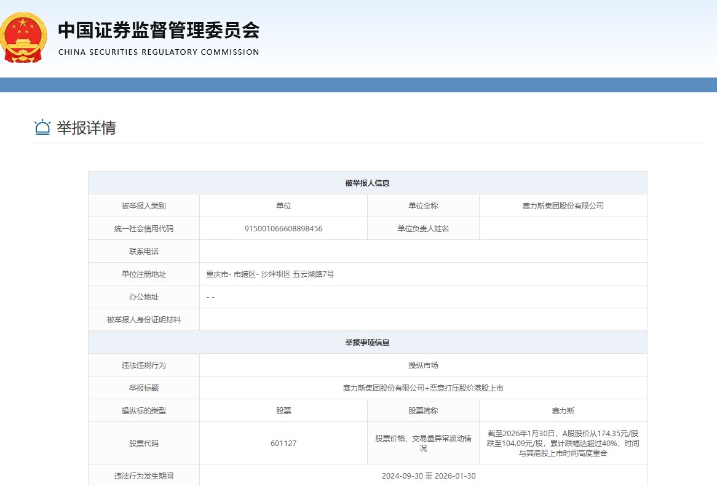The height and width of the screenshot is (486, 717).
Task: Click the 操纵标的类型 label
Action: [143, 411]
